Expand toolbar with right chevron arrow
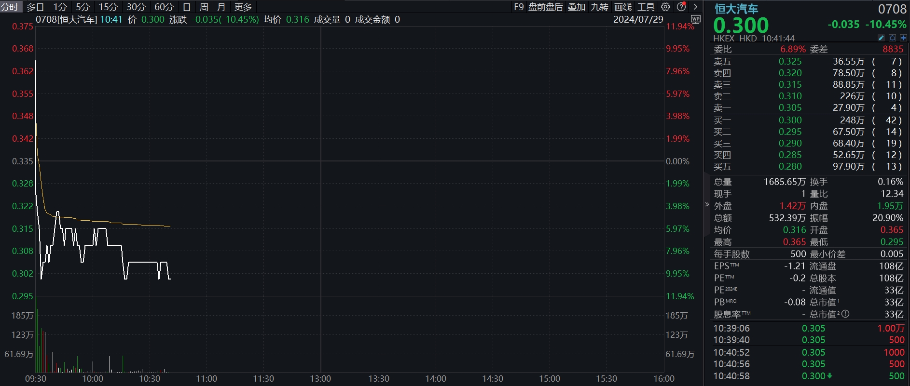 (x=695, y=7)
